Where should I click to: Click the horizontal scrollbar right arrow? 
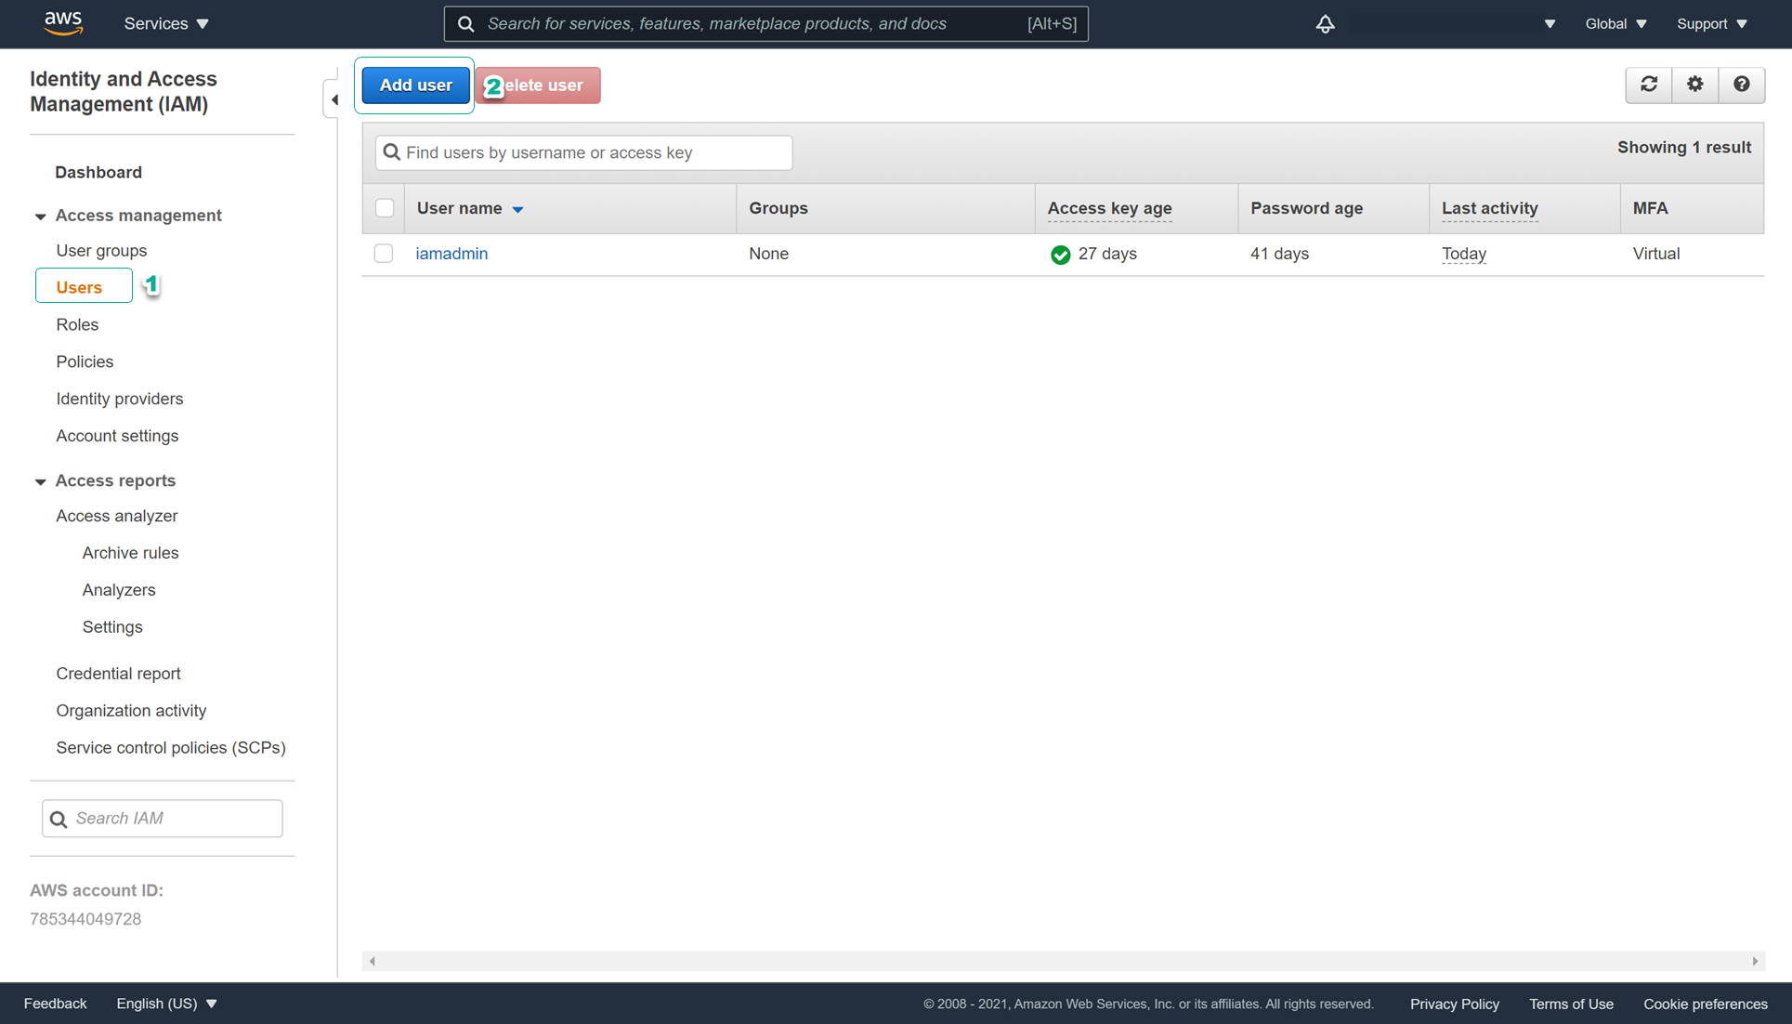pyautogui.click(x=1755, y=961)
